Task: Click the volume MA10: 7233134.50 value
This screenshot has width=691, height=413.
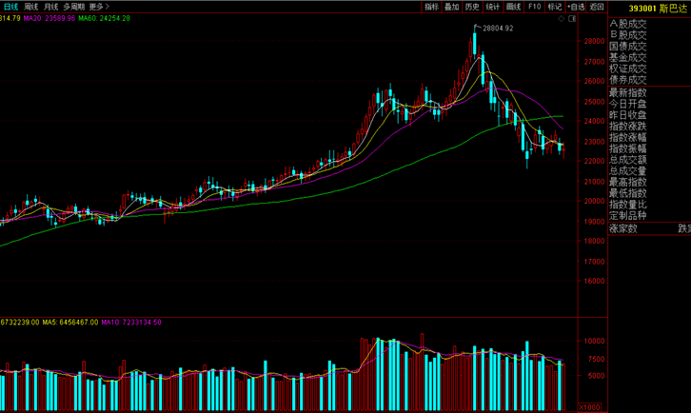Action: coord(131,323)
